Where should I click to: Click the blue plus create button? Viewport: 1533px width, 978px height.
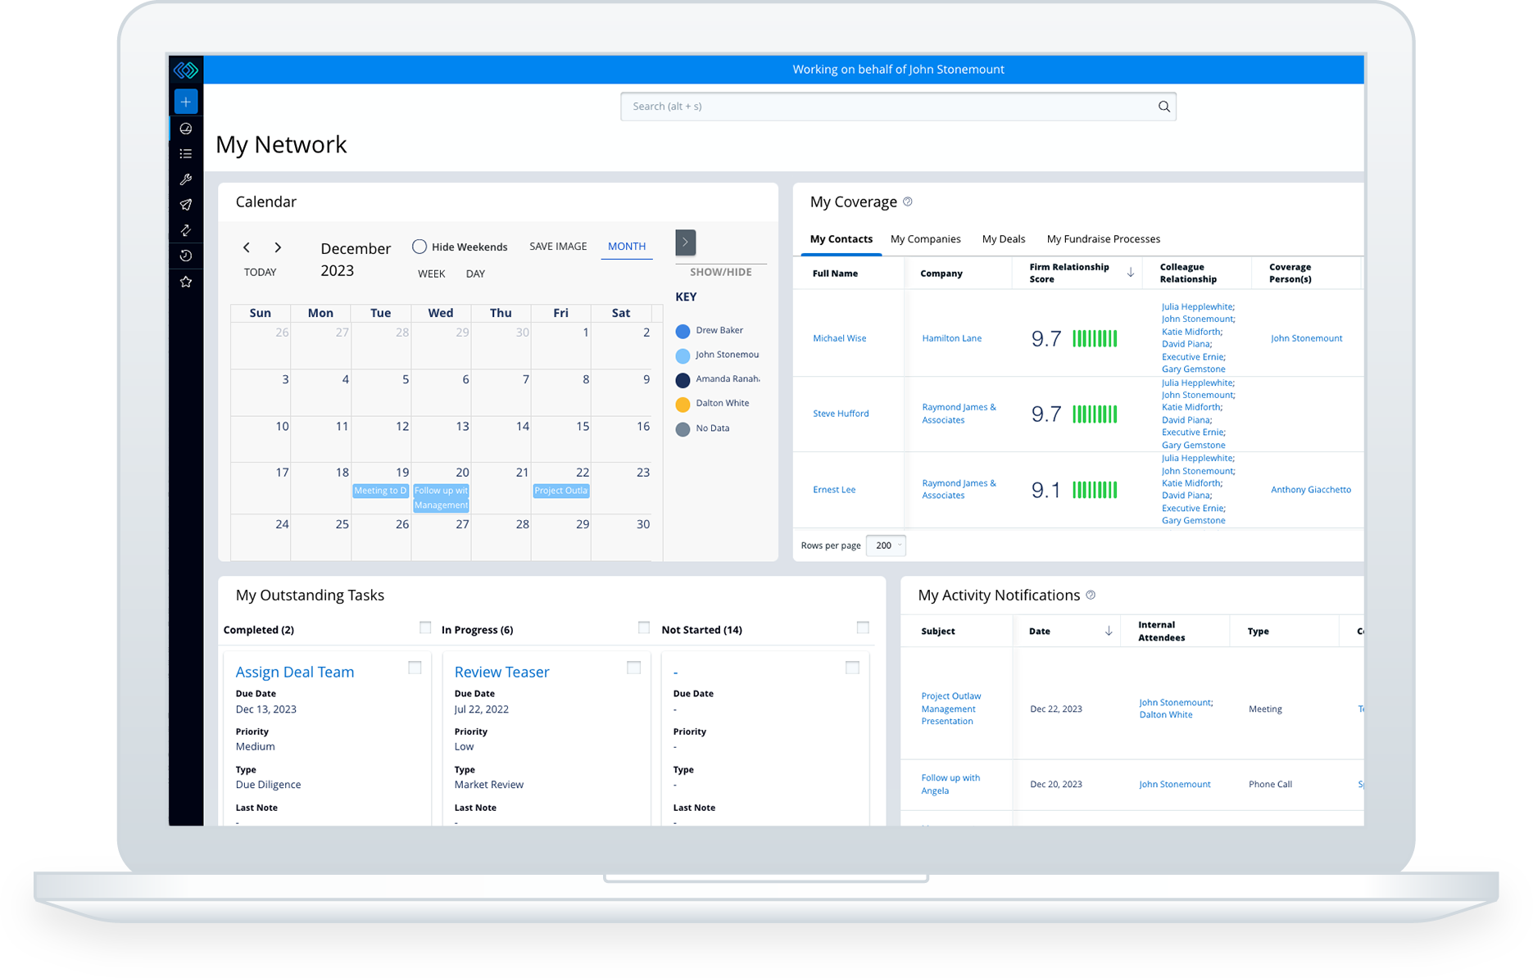186,102
